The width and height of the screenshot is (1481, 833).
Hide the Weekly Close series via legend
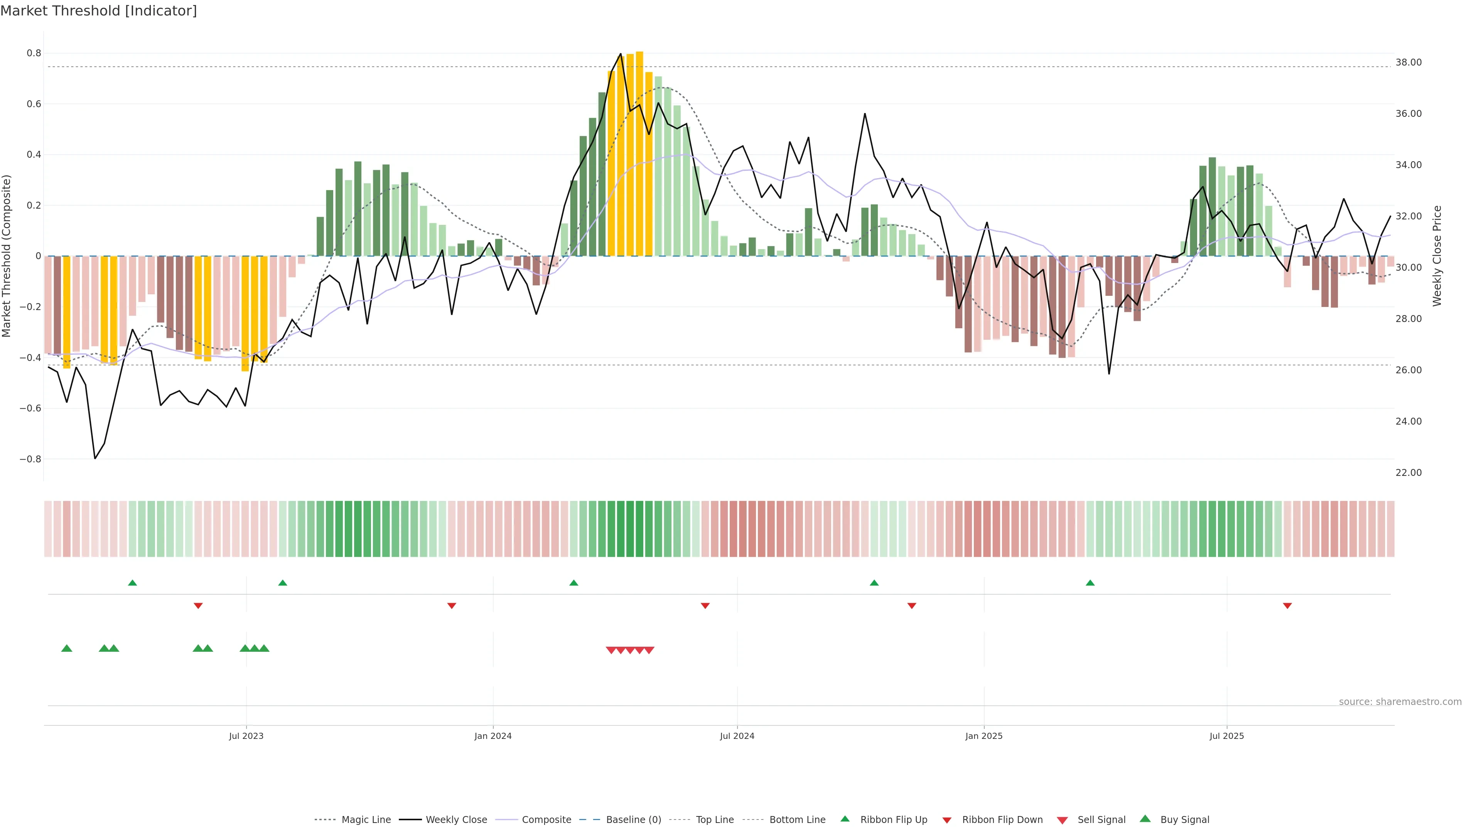tap(456, 820)
